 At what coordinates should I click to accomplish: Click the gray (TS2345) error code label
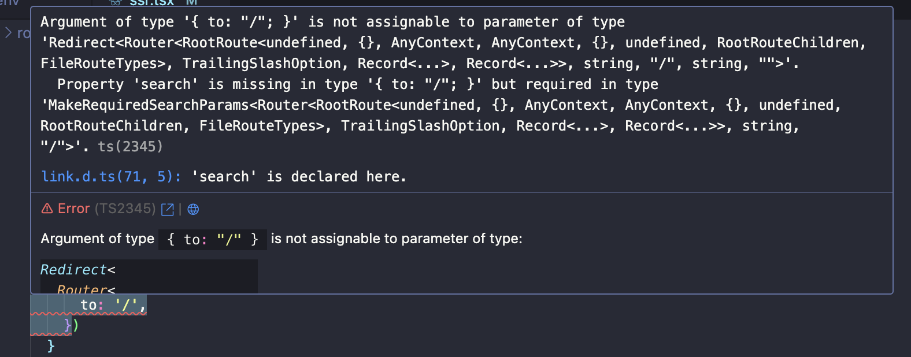tap(125, 209)
